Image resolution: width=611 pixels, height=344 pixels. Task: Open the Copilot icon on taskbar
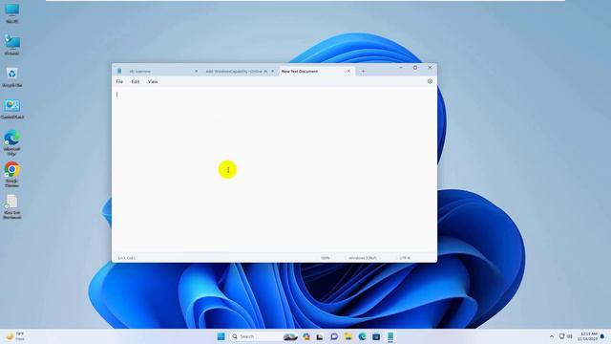tap(306, 336)
